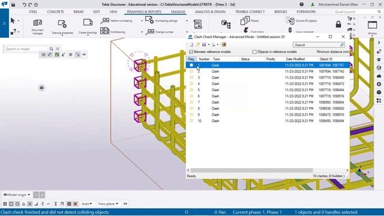Open the Reports scroll icon
Screen dimensions: 384x216
click(x=197, y=25)
